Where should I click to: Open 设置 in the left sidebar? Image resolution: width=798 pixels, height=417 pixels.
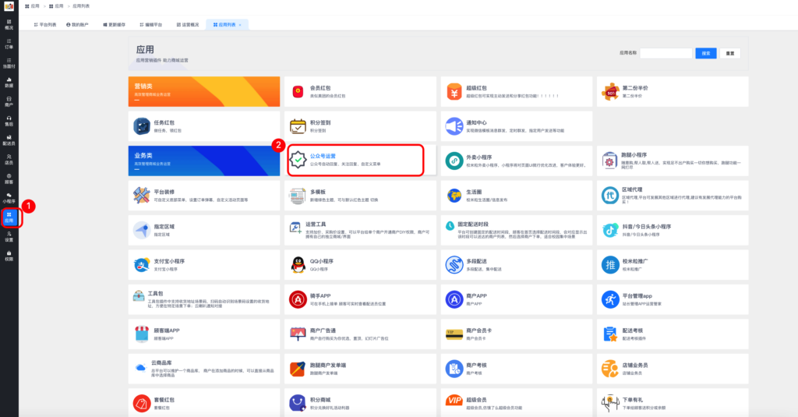9,236
